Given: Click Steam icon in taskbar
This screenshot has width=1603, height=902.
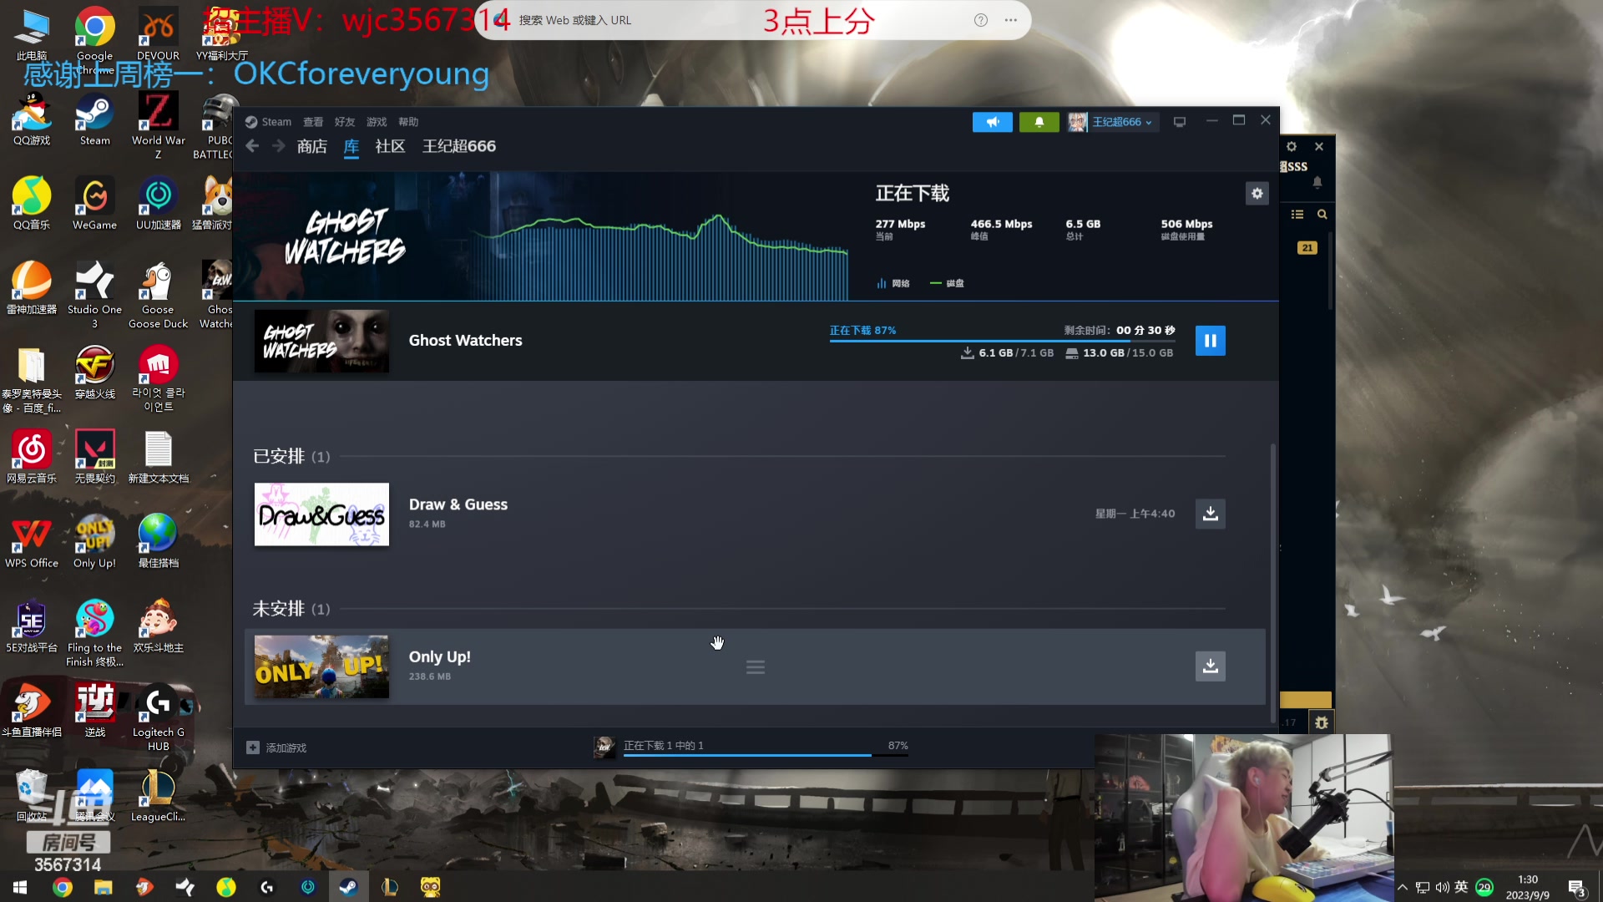Looking at the screenshot, I should (348, 887).
